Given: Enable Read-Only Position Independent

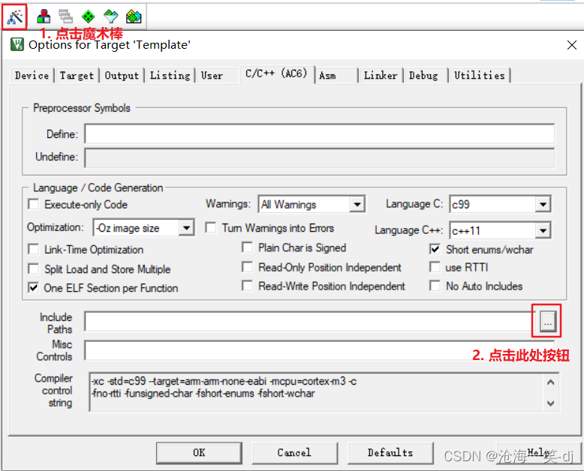Looking at the screenshot, I should point(247,267).
